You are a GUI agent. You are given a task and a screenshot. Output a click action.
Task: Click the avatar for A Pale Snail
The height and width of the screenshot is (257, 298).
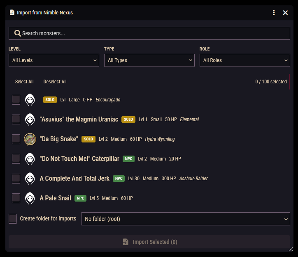[x=30, y=198]
